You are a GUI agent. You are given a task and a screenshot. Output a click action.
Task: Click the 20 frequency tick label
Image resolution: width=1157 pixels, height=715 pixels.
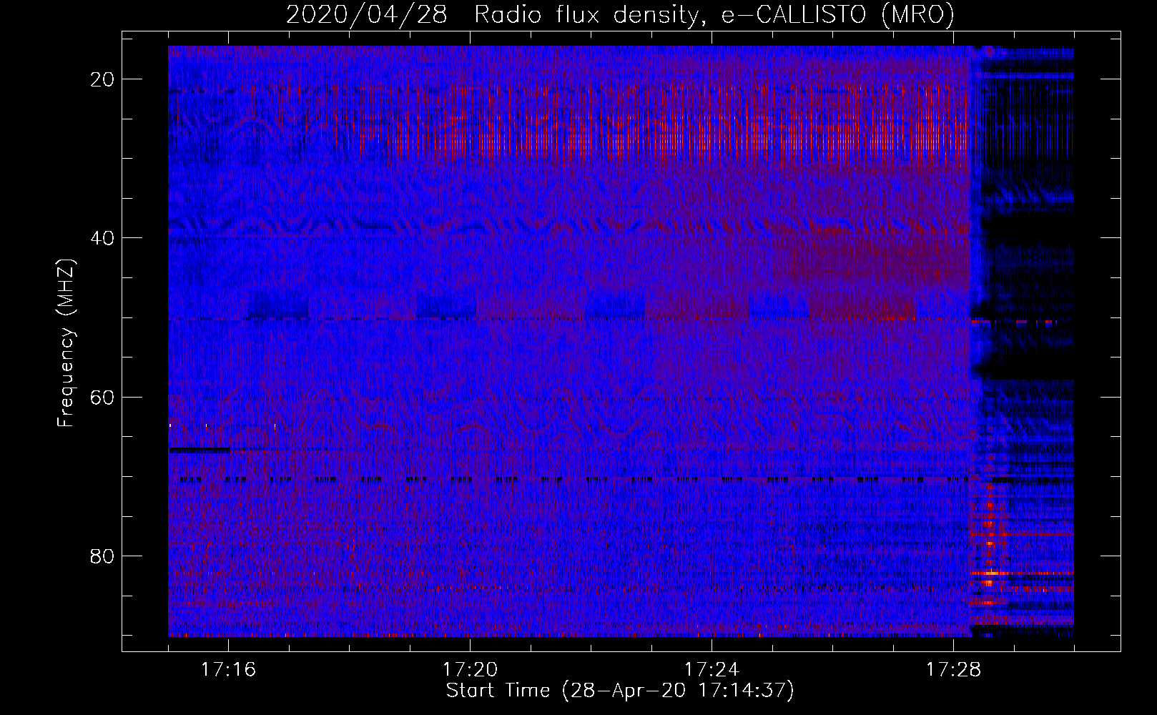tap(103, 79)
